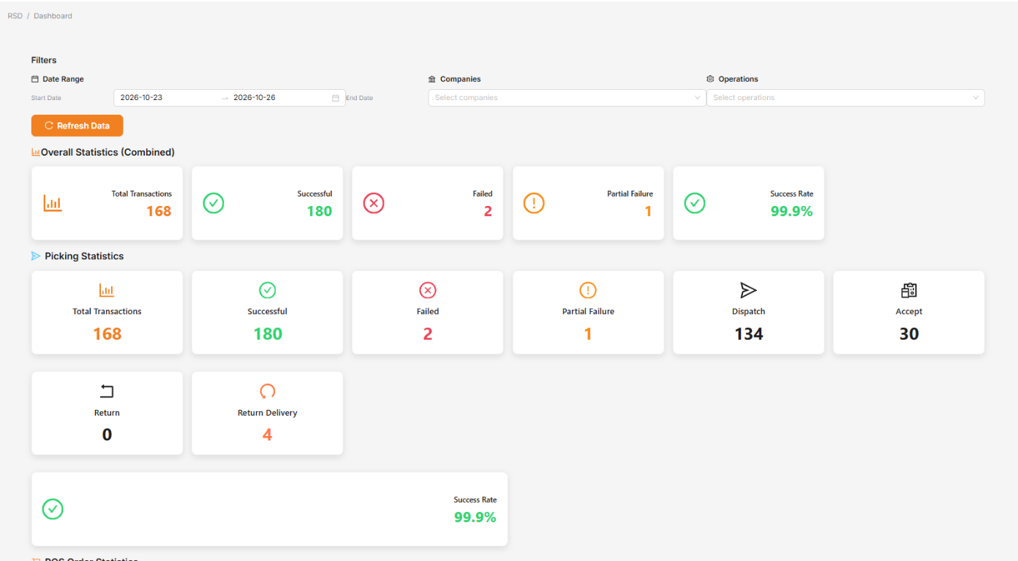Click the Overall Statistics (Combined) heading
The width and height of the screenshot is (1018, 561).
coord(108,153)
